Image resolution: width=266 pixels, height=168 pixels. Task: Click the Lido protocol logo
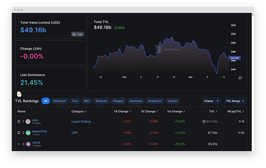tap(28, 121)
